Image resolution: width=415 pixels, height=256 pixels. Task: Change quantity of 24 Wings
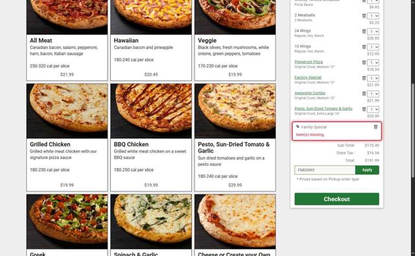[373, 32]
